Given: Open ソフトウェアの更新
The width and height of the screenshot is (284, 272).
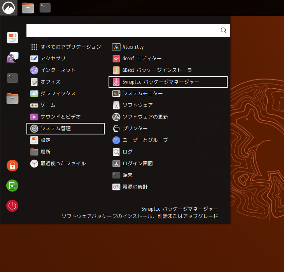Looking at the screenshot, I should [x=168, y=117].
